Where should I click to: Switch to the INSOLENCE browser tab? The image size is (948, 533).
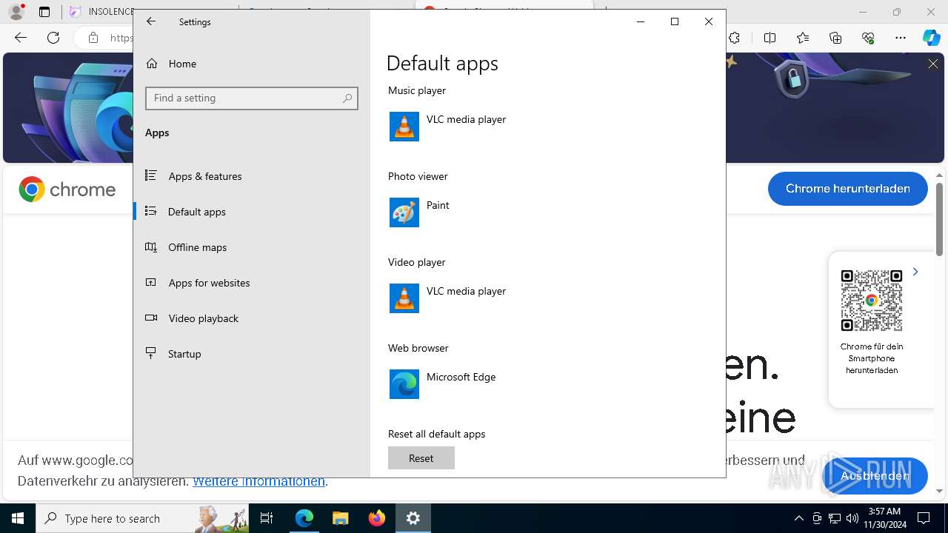pyautogui.click(x=100, y=12)
